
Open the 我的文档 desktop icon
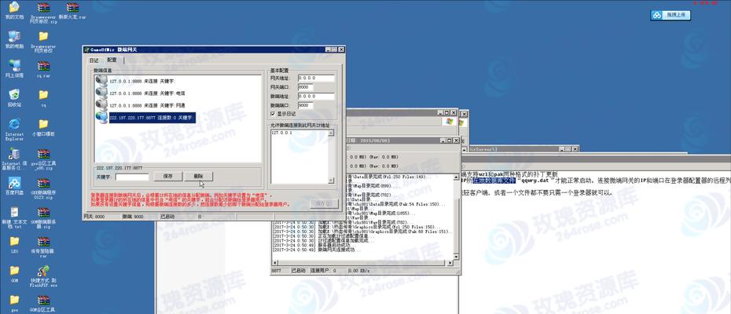[x=14, y=8]
